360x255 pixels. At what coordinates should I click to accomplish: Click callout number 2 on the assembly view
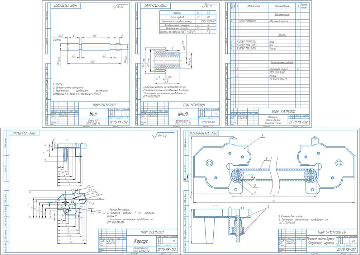coord(255,186)
